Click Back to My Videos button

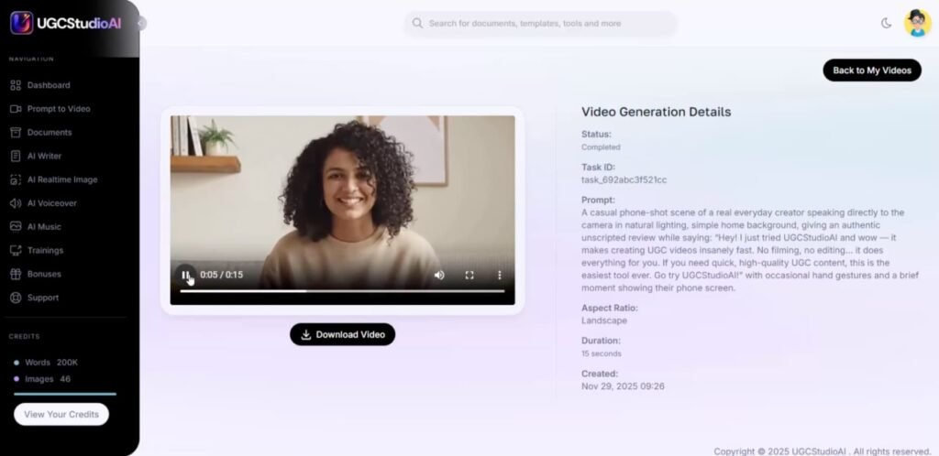[872, 71]
